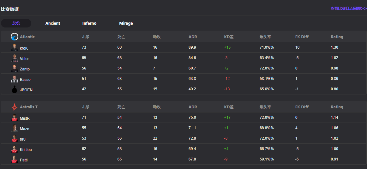
Task: Open Zanto's player avatar
Action: tap(15, 68)
